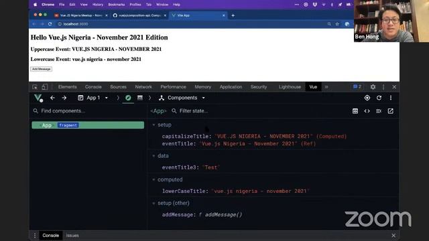Click the eventTitle3 'Test' value
This screenshot has width=429, height=241.
point(211,167)
